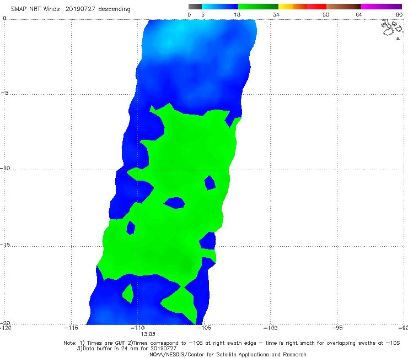Click the '-105' longitude axis label

(x=204, y=328)
